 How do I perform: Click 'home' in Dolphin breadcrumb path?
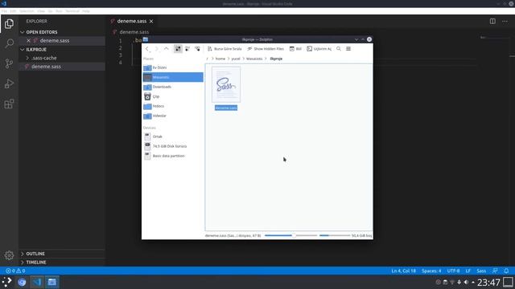click(x=220, y=59)
